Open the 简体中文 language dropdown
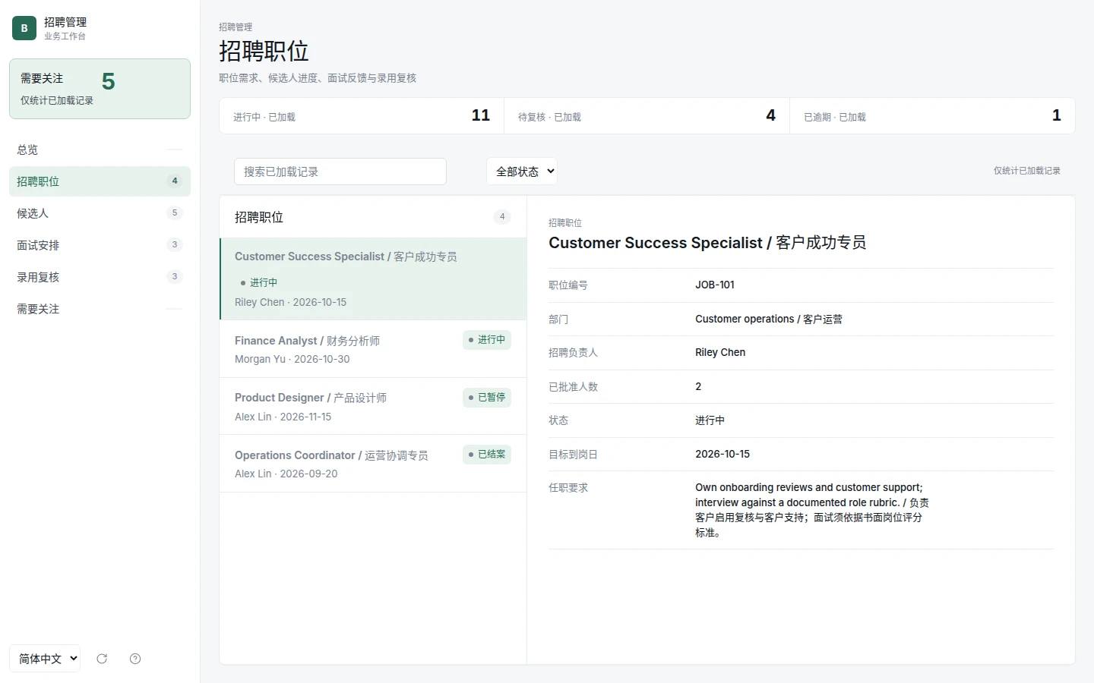Viewport: 1094px width, 683px height. [45, 659]
